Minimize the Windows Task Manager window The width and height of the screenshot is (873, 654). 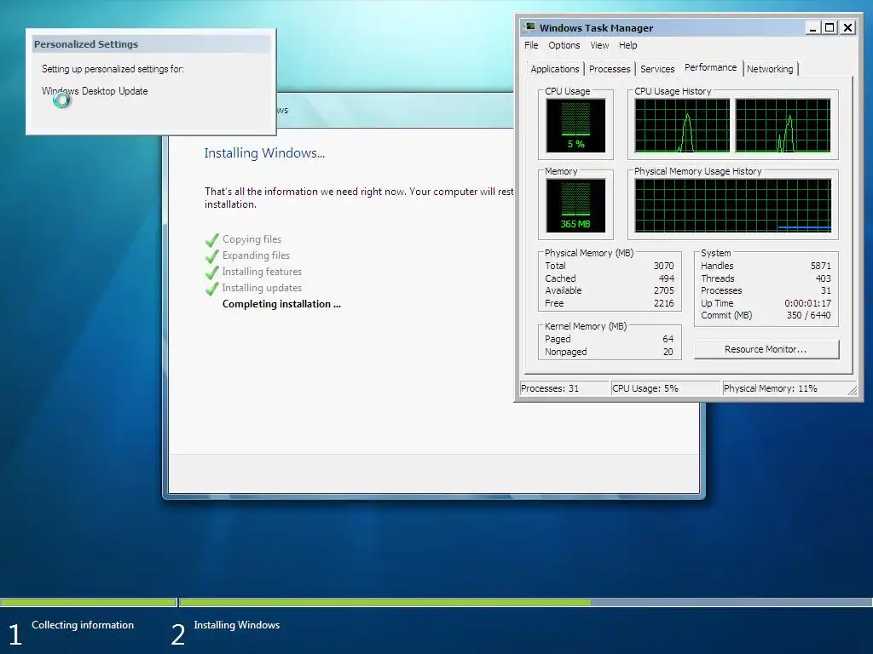[x=812, y=28]
